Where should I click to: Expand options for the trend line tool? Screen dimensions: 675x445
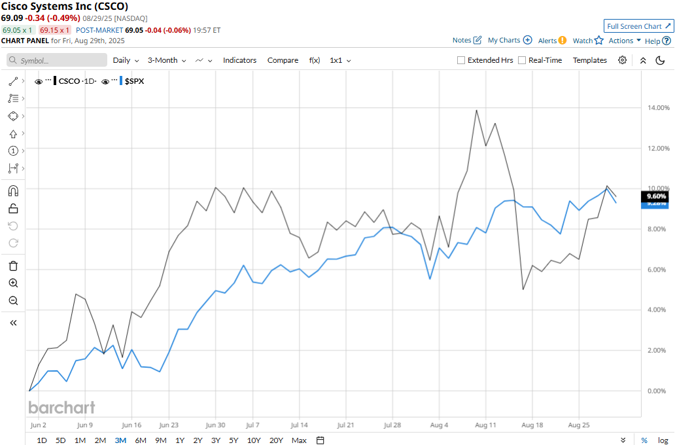click(23, 81)
